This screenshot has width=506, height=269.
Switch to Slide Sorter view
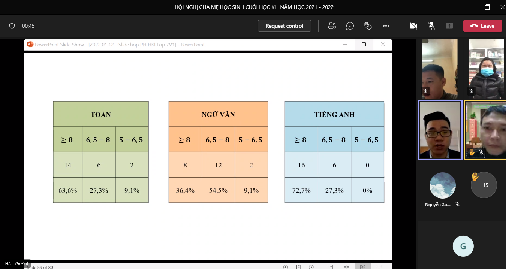347,267
